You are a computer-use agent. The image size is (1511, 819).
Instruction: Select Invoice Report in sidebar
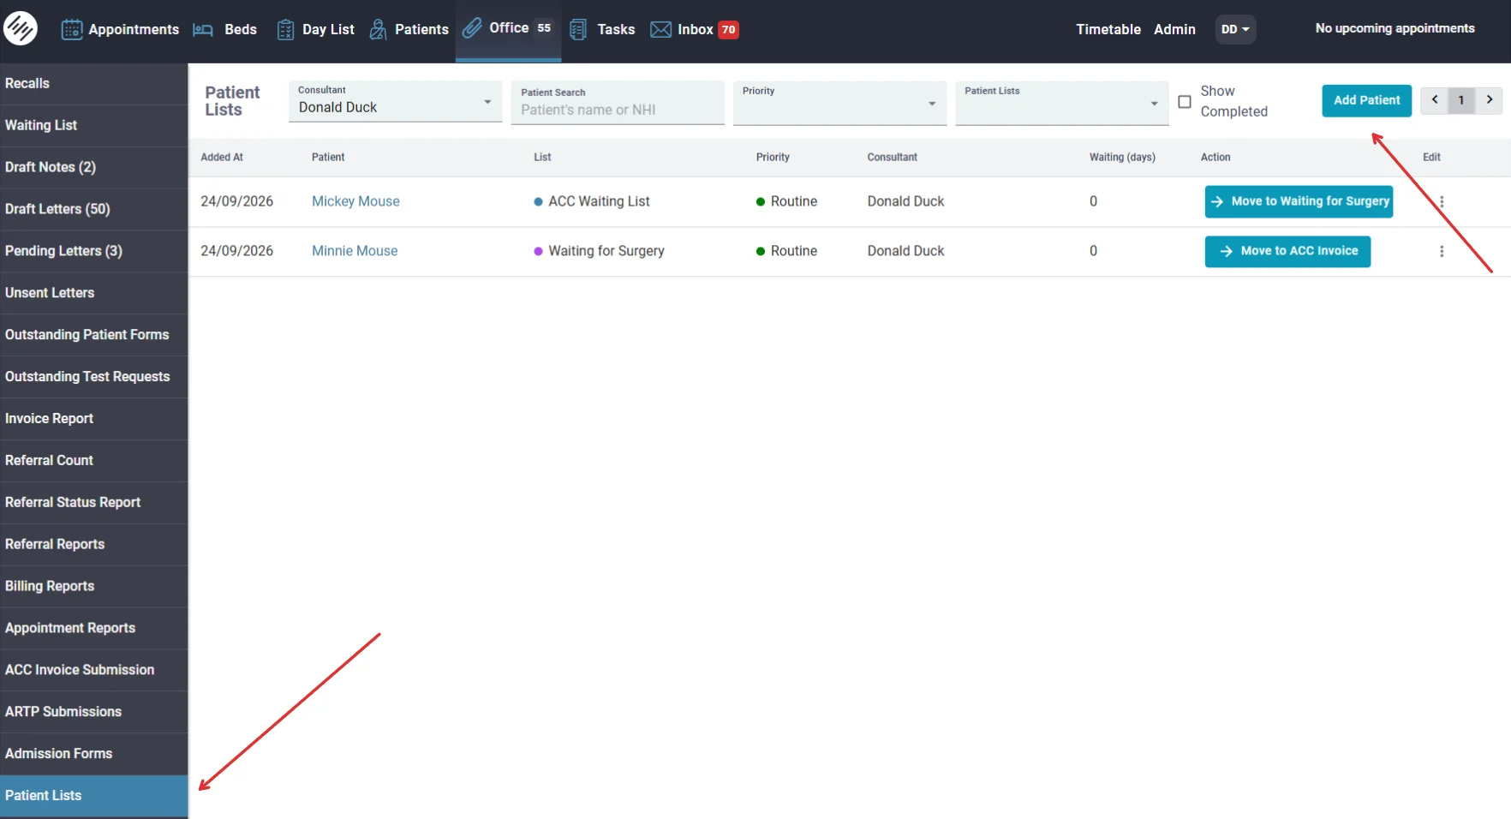94,419
